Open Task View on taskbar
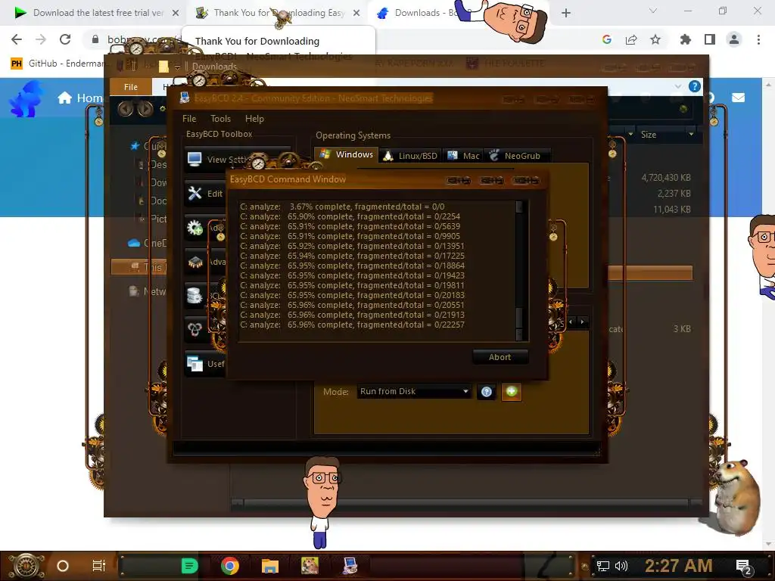This screenshot has width=775, height=581. [99, 566]
